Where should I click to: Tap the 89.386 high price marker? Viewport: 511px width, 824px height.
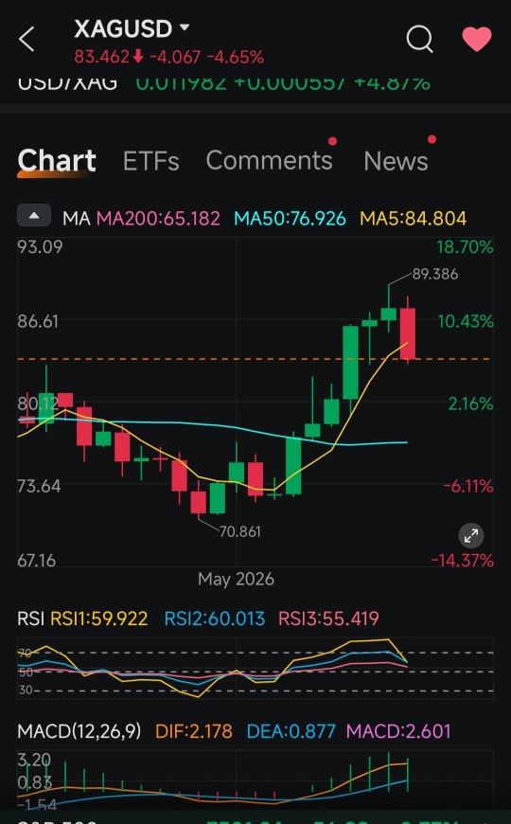coord(435,274)
